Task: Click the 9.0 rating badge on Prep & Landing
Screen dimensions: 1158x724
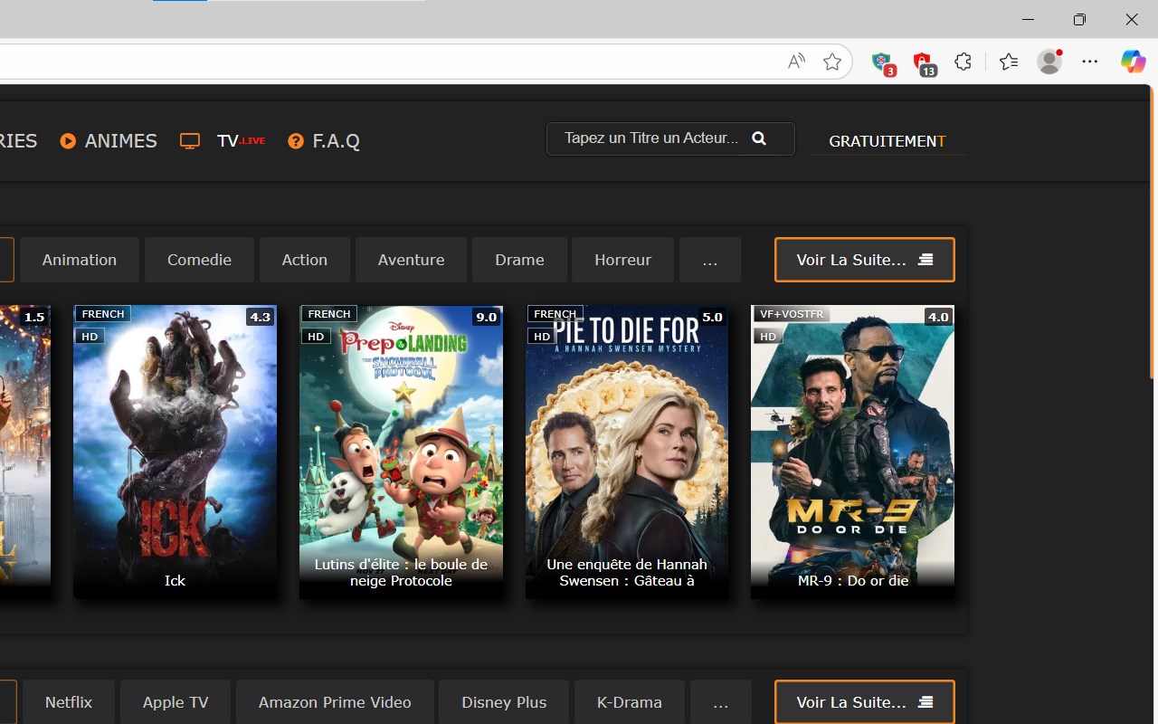Action: 486,317
